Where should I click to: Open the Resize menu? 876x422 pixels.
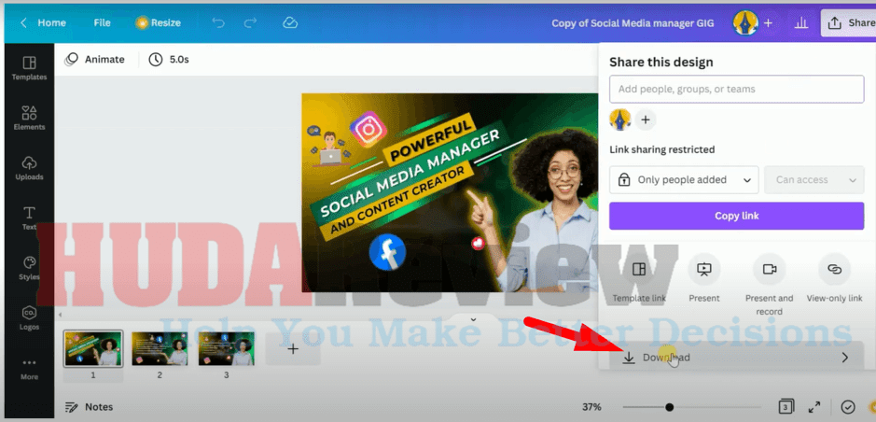(x=158, y=23)
